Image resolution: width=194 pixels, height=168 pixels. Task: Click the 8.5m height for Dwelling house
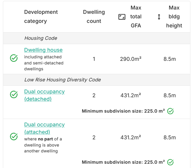coord(170,59)
